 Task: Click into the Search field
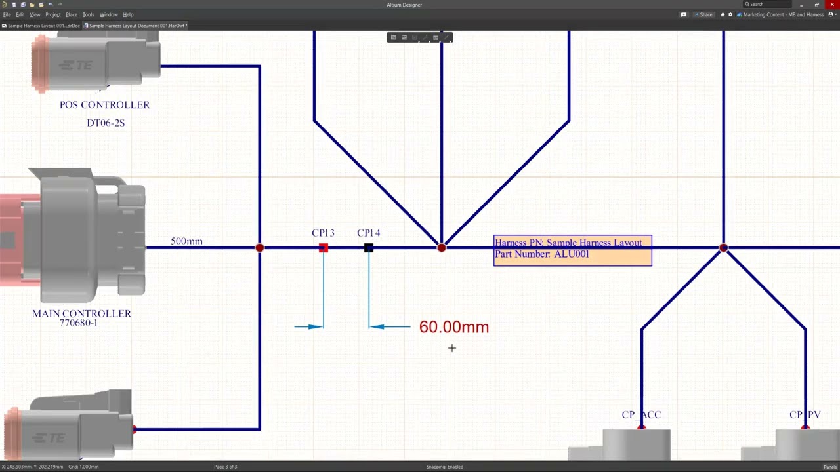coord(768,5)
